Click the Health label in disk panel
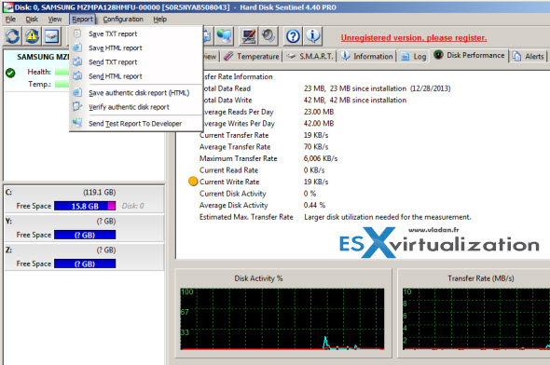 pyautogui.click(x=39, y=72)
